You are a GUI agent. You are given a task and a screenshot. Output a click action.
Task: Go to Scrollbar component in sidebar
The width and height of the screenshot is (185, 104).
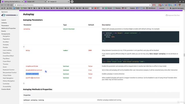pos(6,42)
